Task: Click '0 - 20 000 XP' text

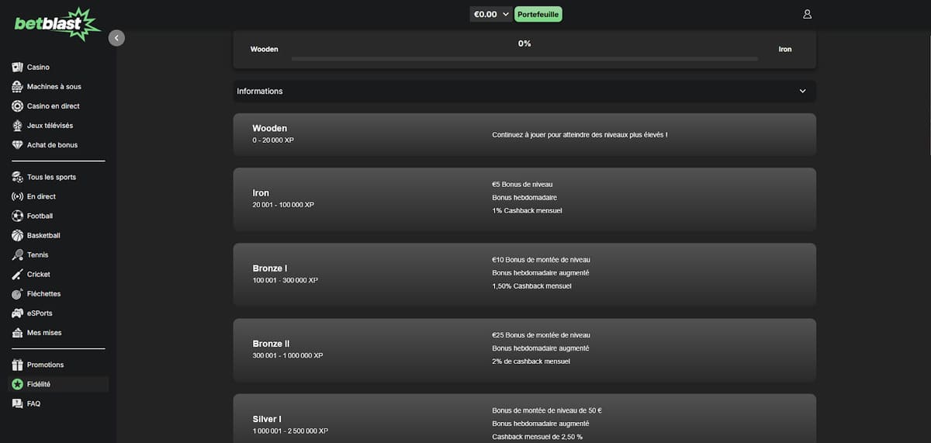Action: (x=273, y=140)
